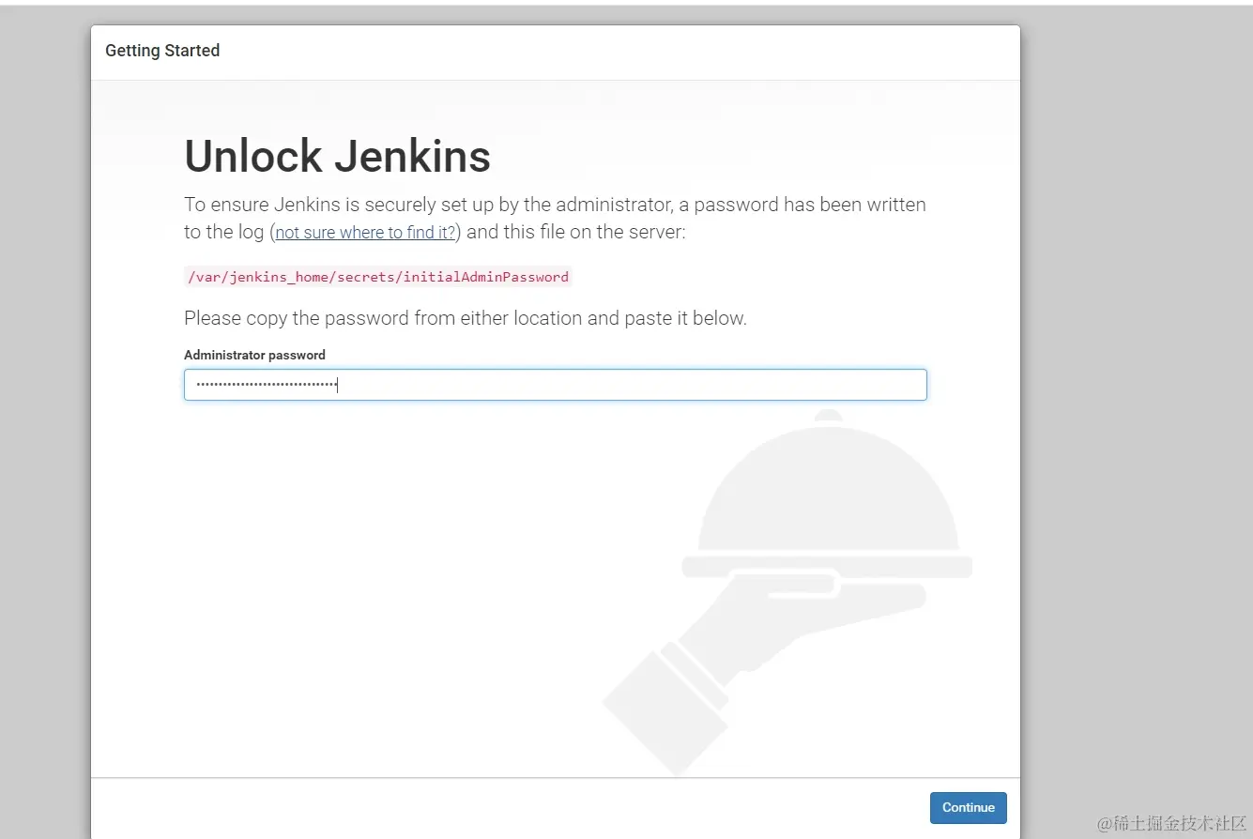Click the "Please copy the password" instruction text

coord(466,317)
